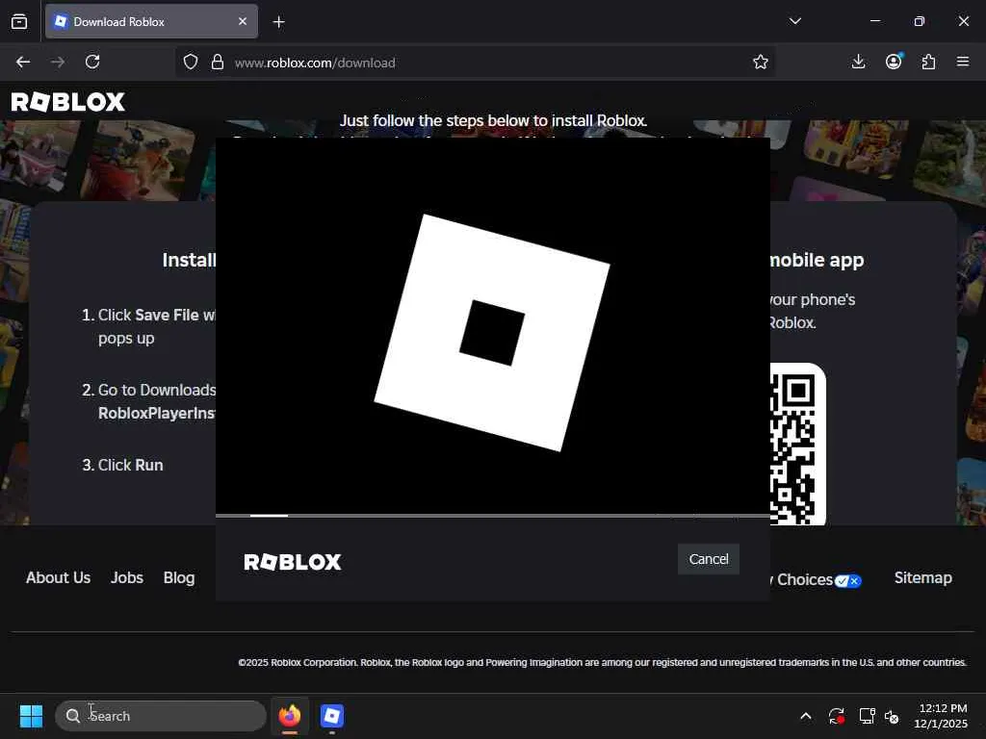The height and width of the screenshot is (739, 986).
Task: Open the network tray icon
Action: (x=868, y=716)
